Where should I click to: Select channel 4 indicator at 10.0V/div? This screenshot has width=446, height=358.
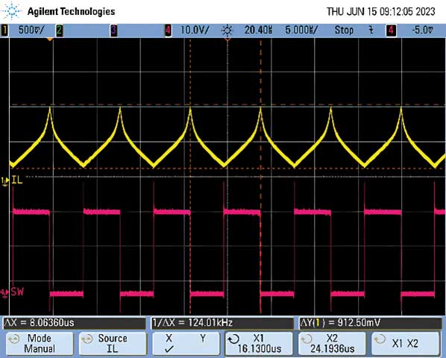[x=168, y=30]
